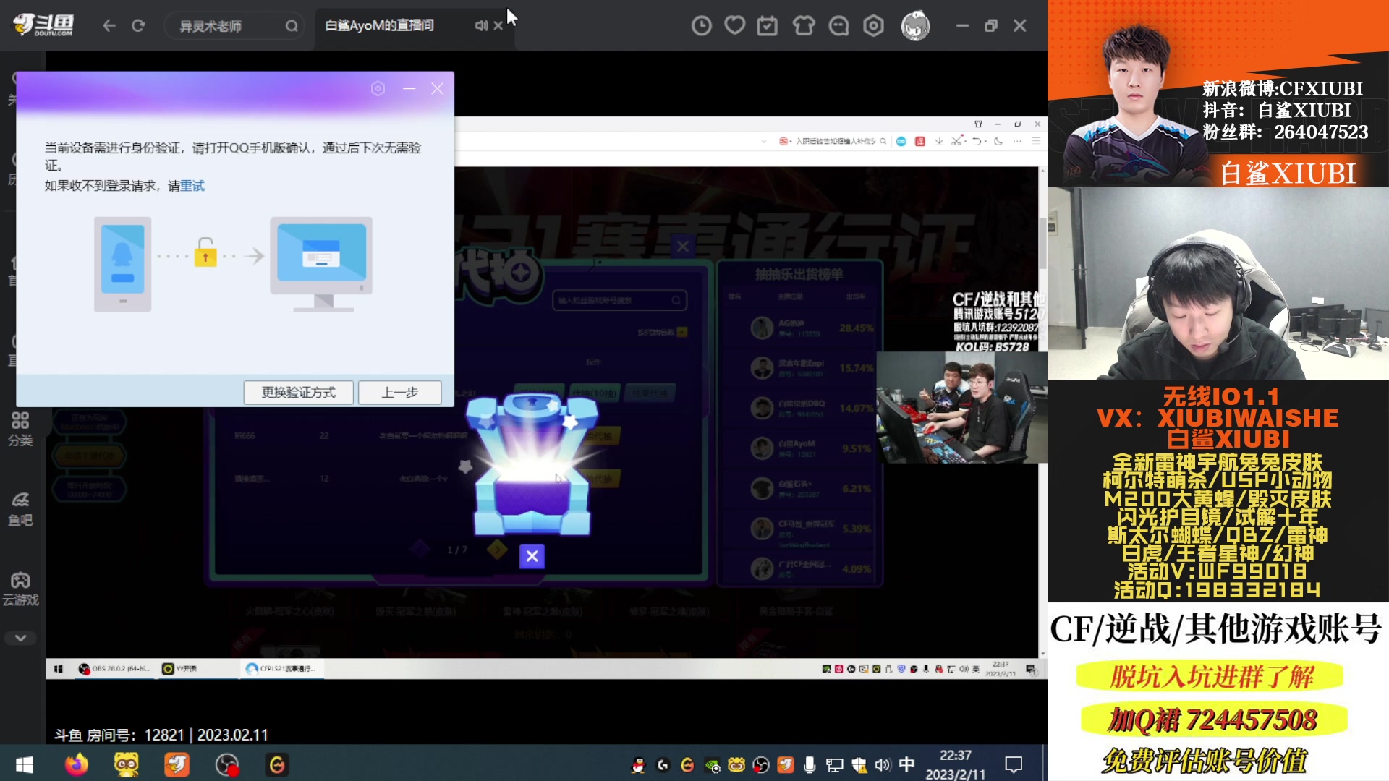Open the 鱼吧 sidebar item
The width and height of the screenshot is (1389, 781).
tap(20, 509)
